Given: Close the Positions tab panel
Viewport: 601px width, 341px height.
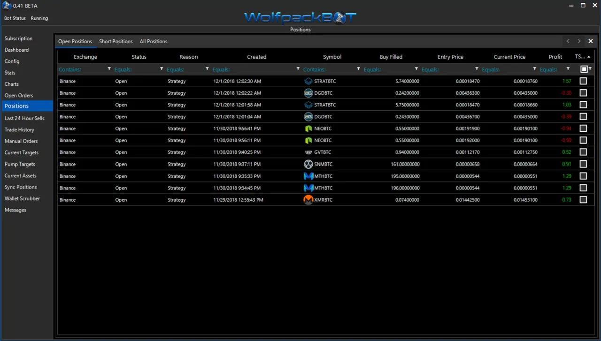Looking at the screenshot, I should click(x=591, y=41).
